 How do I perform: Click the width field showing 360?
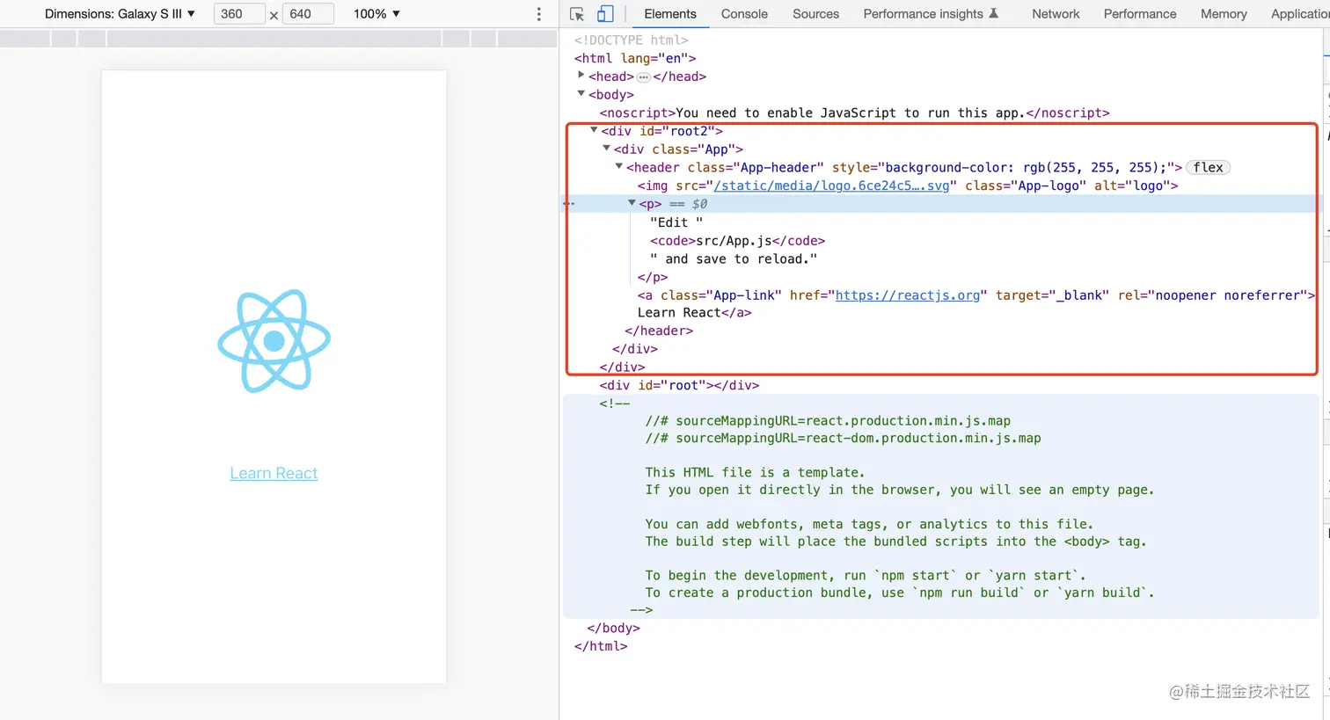pyautogui.click(x=239, y=14)
